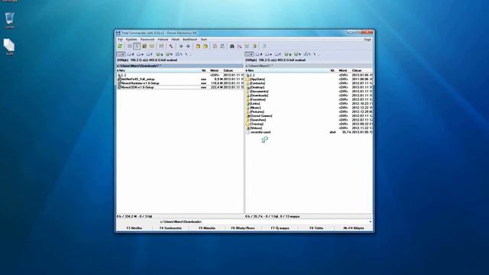Viewport: 489px width, 275px height.
Task: Select drive g in left drive bar
Action: [x=160, y=54]
